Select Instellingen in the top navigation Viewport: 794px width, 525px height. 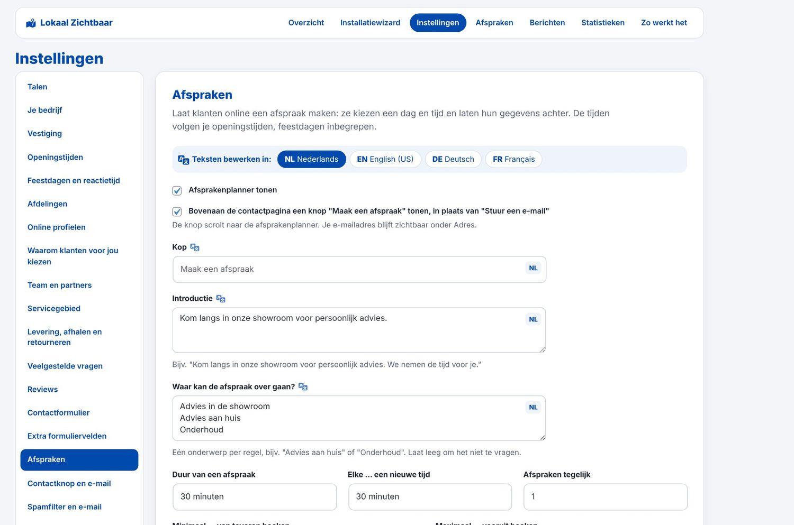(x=438, y=23)
